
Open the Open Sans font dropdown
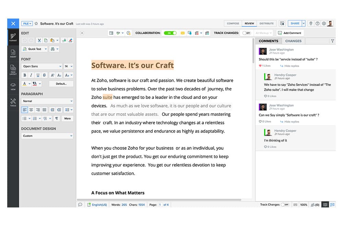click(42, 66)
